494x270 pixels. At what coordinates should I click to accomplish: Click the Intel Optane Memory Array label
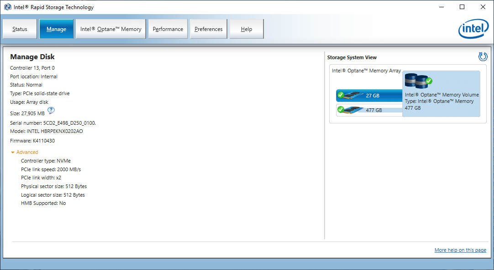pos(366,71)
